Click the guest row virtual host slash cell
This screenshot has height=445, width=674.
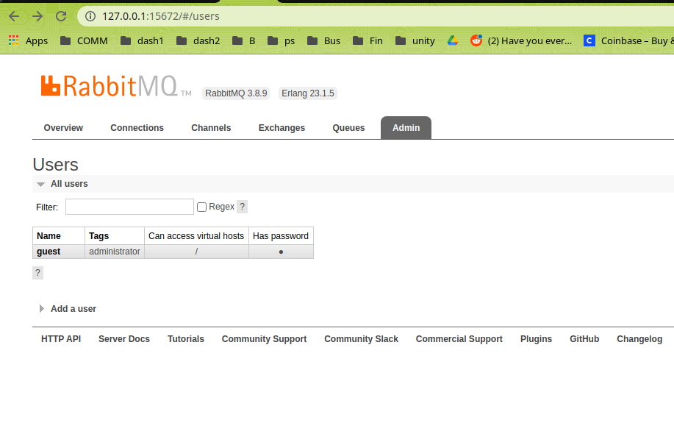pos(196,252)
